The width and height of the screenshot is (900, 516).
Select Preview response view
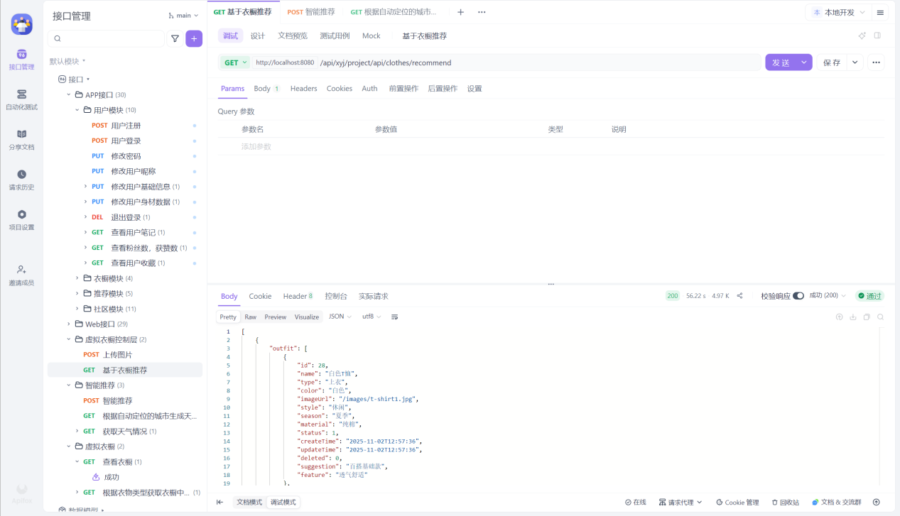tap(276, 317)
